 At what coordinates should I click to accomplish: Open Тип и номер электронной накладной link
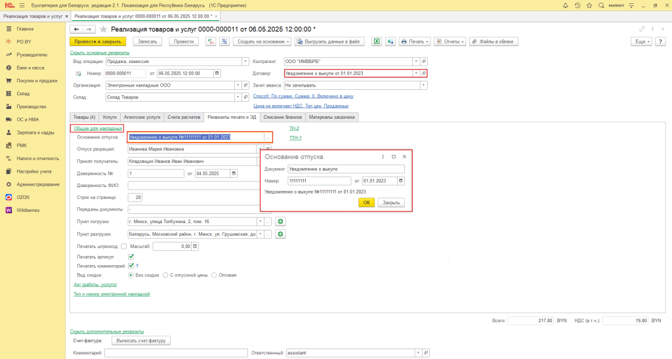112,294
